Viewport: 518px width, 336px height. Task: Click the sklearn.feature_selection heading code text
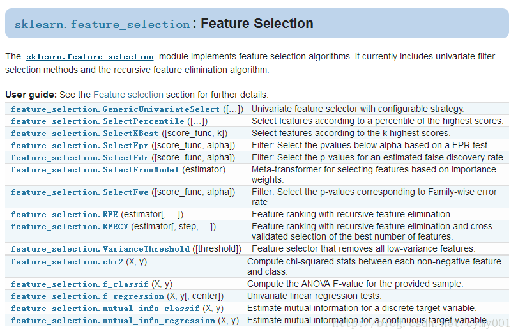[x=102, y=25]
